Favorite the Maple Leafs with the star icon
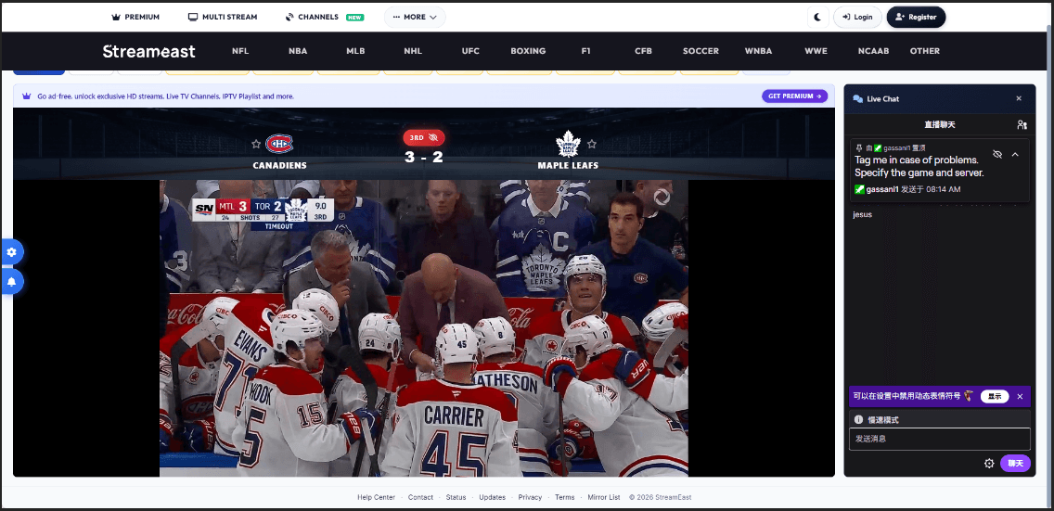The width and height of the screenshot is (1054, 511). tap(592, 144)
